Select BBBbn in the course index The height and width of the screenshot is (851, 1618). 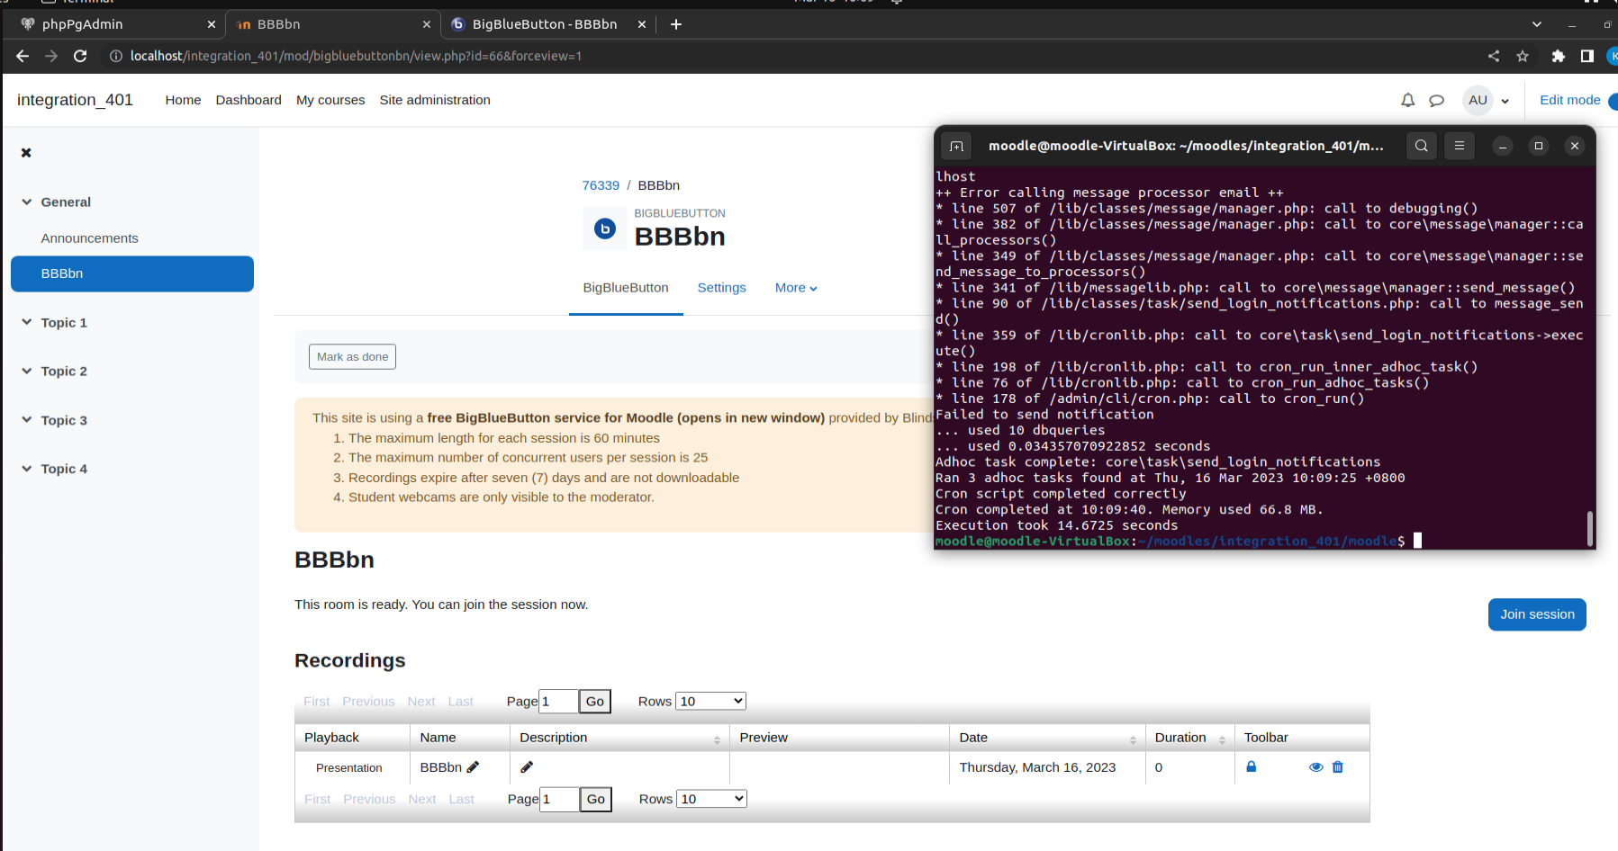coord(132,273)
